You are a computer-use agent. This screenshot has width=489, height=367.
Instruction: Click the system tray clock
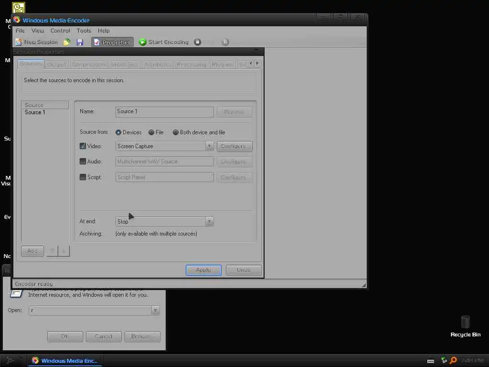[x=472, y=361]
